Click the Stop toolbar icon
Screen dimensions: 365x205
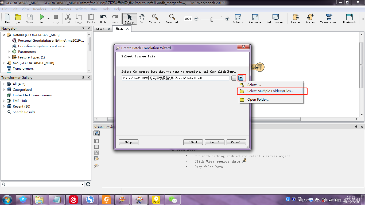pos(56,19)
